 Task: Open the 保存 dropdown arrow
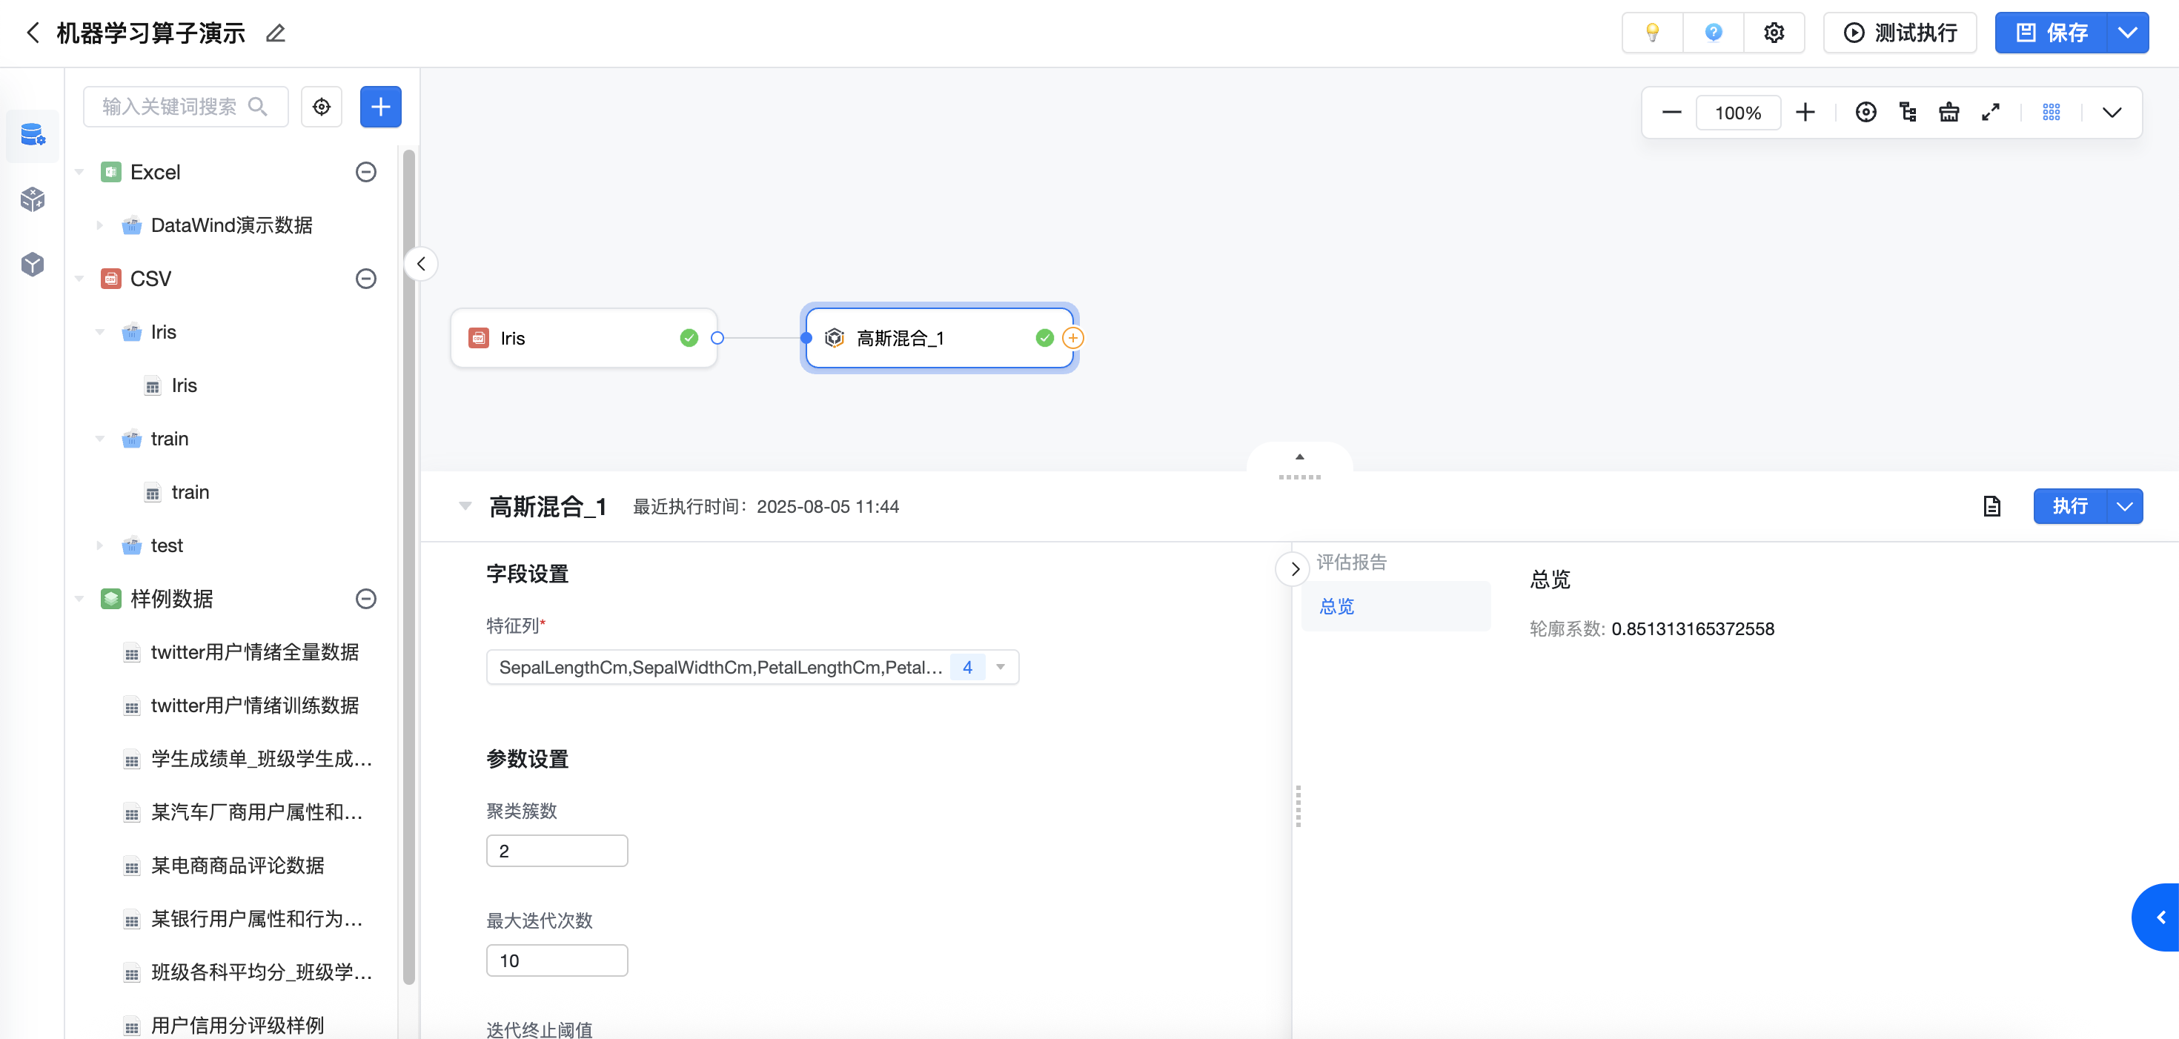(x=2127, y=33)
